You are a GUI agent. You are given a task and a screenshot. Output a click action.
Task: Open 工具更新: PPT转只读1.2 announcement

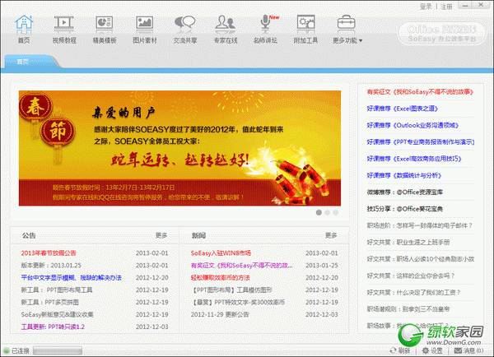tap(53, 327)
